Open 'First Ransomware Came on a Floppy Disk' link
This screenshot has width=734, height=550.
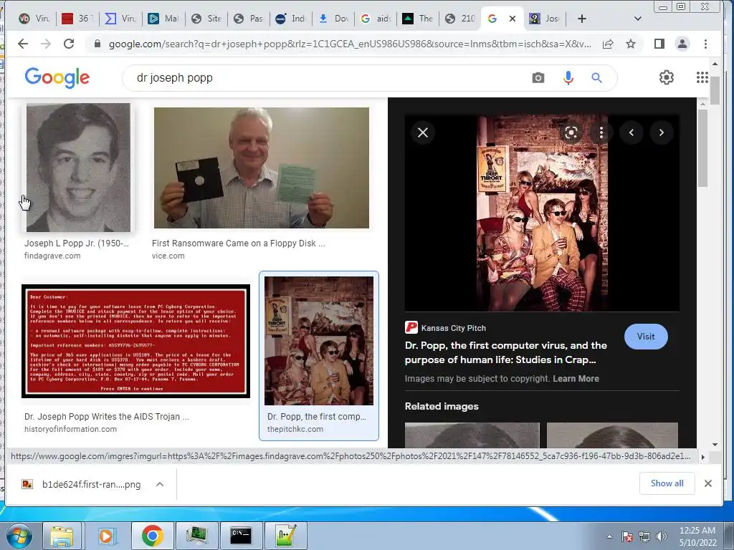pos(238,243)
